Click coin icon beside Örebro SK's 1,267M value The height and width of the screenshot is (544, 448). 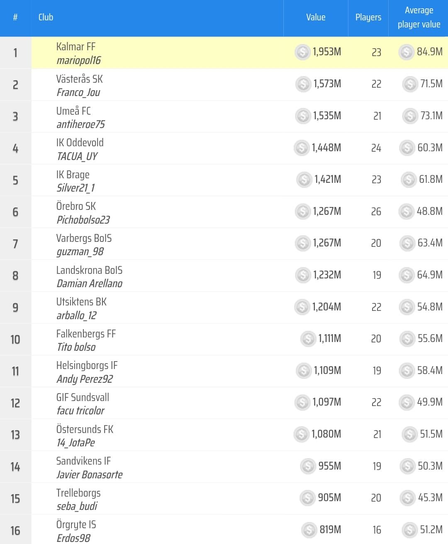coord(303,212)
